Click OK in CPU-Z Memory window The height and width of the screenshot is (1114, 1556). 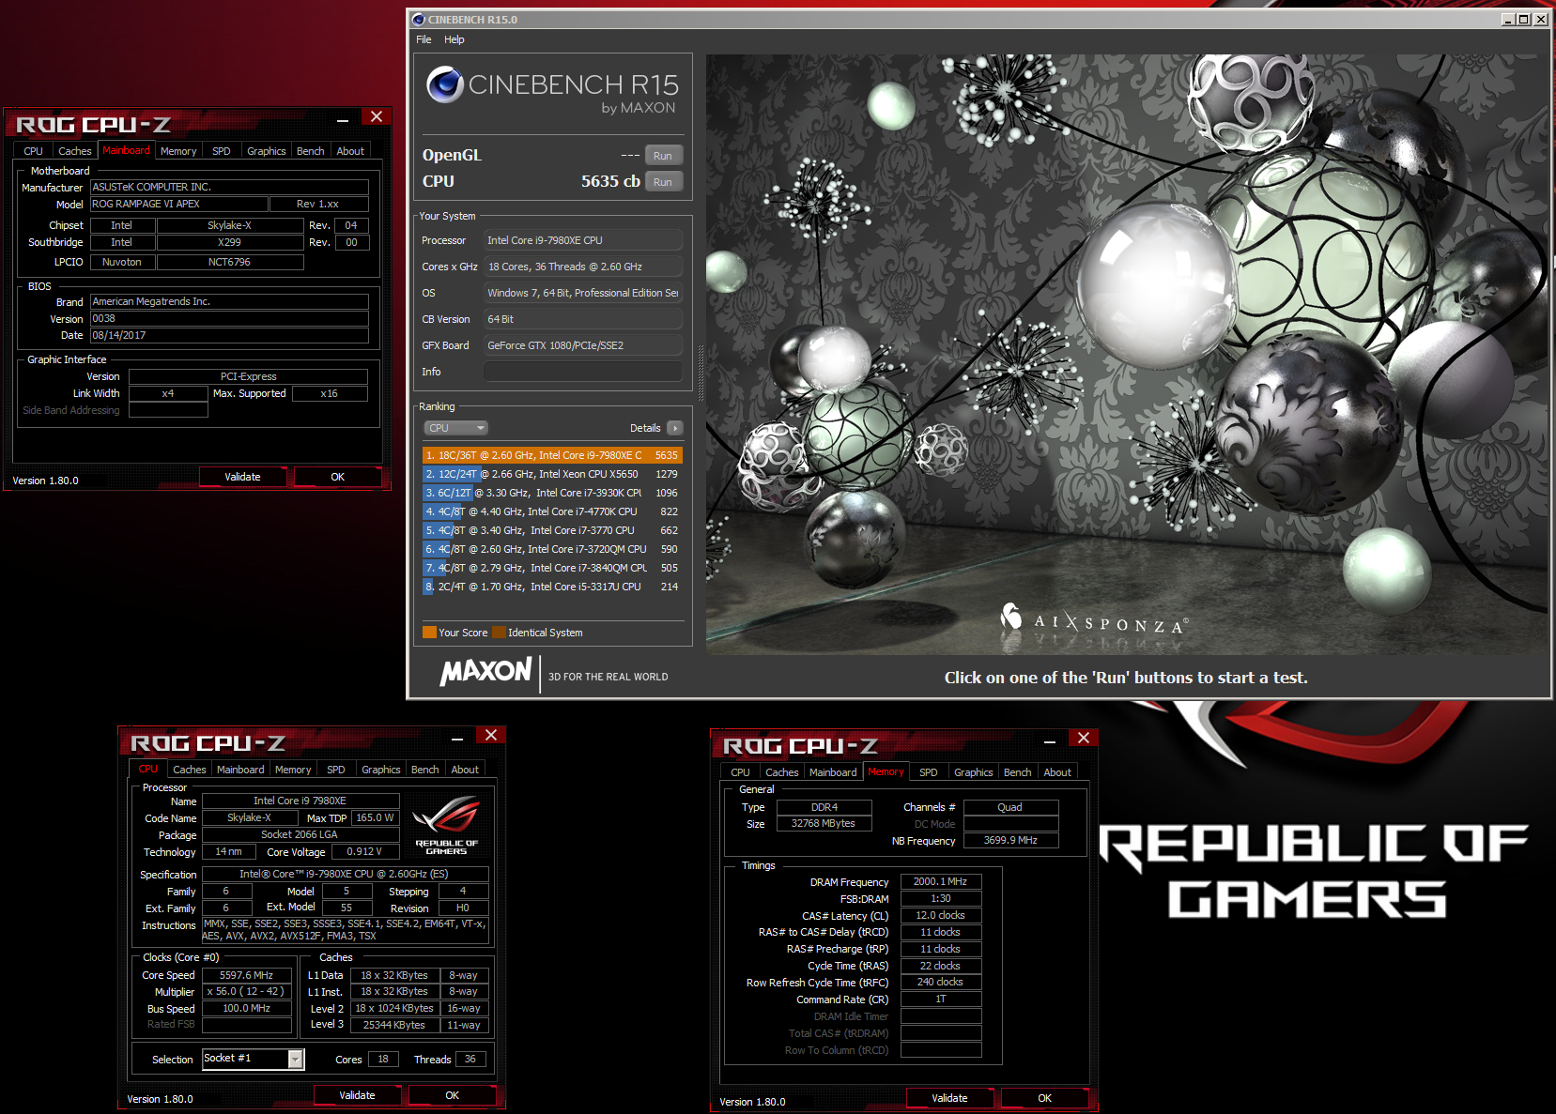(x=1045, y=1098)
